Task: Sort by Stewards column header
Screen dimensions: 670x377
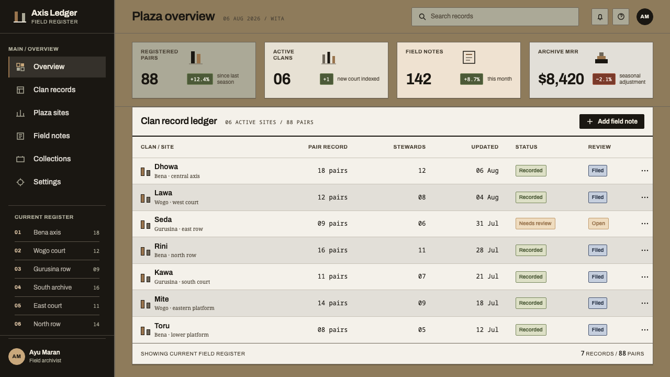Action: click(409, 147)
